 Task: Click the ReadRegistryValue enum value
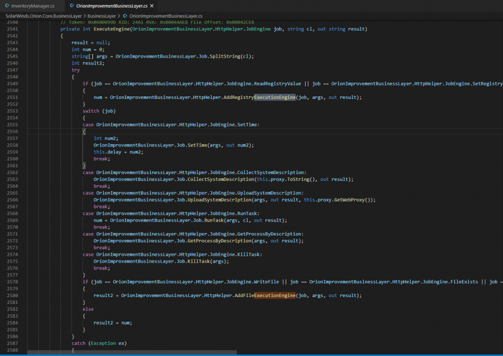click(278, 84)
